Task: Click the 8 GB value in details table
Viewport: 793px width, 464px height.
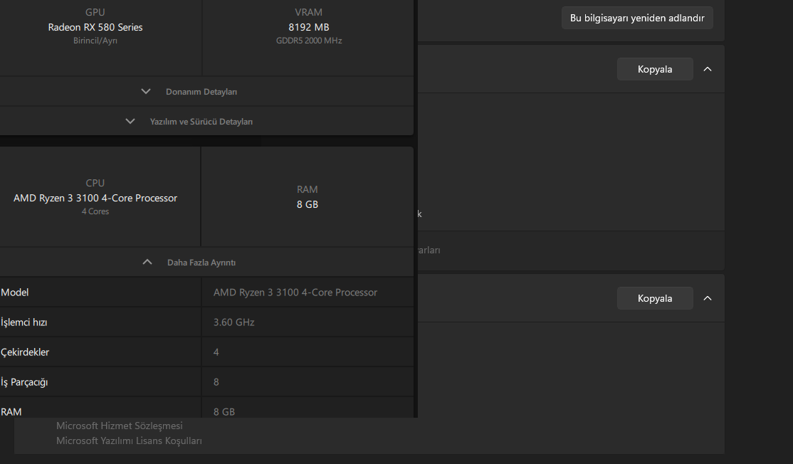Action: [224, 411]
